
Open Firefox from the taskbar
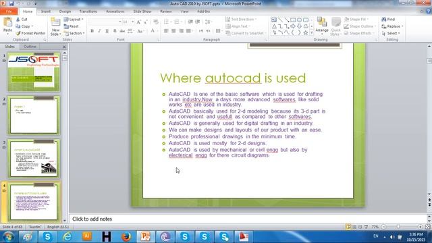126,237
